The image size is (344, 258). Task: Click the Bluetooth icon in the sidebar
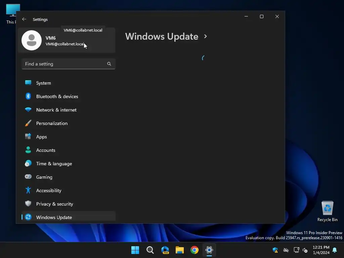(28, 96)
